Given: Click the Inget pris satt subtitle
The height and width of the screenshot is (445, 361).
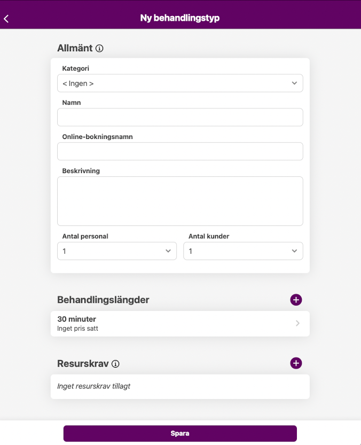Looking at the screenshot, I should [x=77, y=329].
